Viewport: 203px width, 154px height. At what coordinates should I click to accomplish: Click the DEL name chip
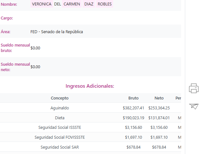(x=58, y=4)
